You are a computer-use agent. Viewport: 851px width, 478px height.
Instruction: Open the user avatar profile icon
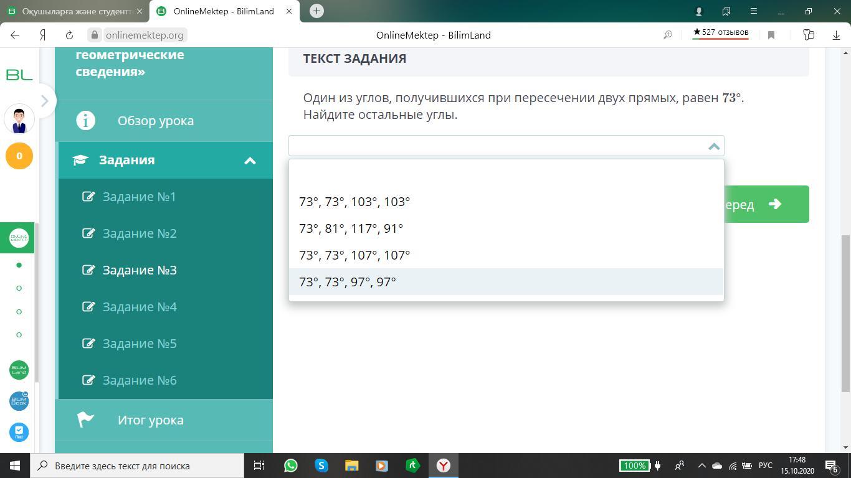click(19, 119)
